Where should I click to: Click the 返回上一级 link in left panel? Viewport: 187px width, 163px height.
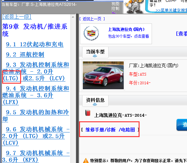(x=17, y=17)
